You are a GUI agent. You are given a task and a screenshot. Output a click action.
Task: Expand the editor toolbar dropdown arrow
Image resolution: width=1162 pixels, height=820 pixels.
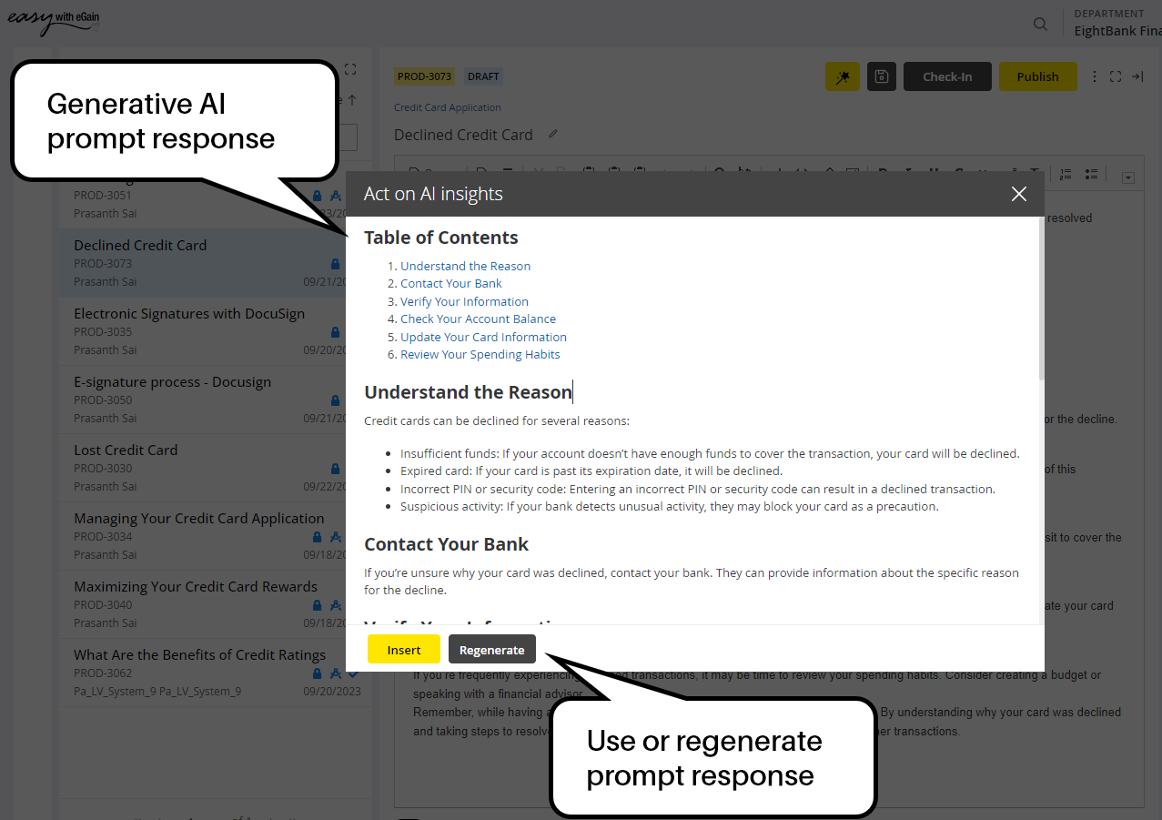pyautogui.click(x=1128, y=177)
